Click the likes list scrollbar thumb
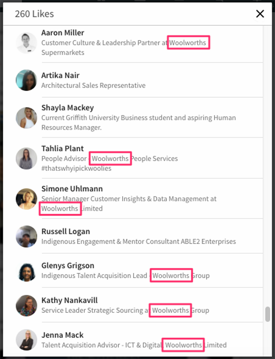275x359 pixels. 267,314
